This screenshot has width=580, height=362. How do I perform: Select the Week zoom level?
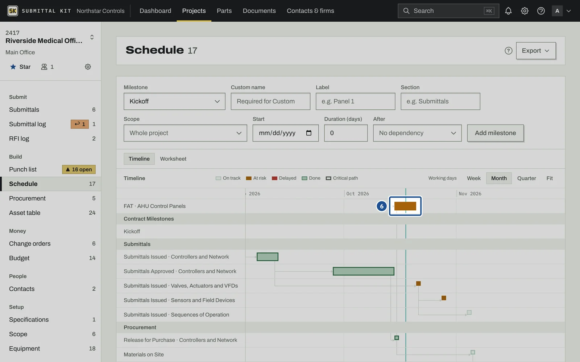[473, 178]
